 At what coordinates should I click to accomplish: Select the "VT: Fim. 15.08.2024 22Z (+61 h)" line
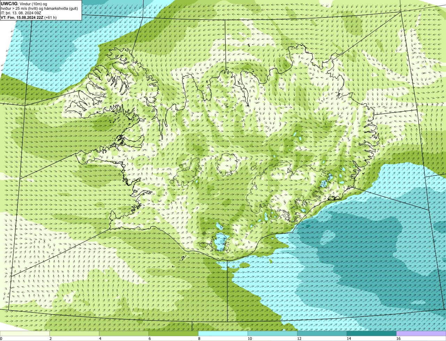pos(29,17)
